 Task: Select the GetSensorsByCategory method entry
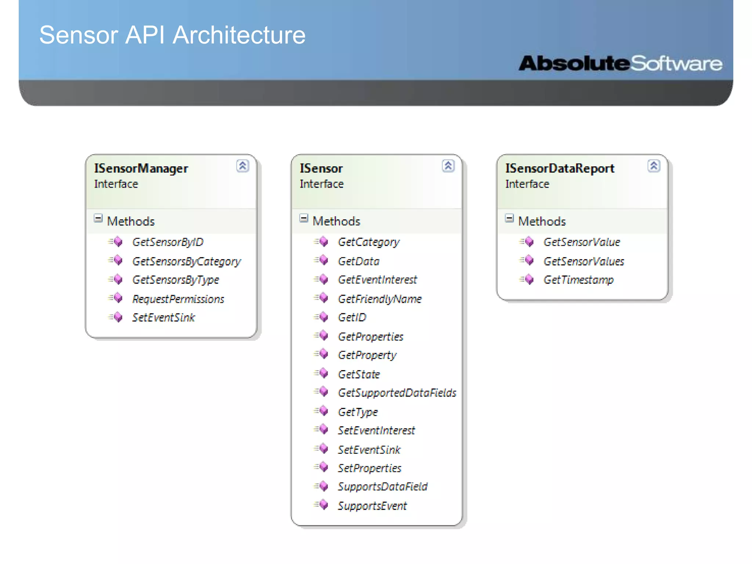click(x=186, y=261)
